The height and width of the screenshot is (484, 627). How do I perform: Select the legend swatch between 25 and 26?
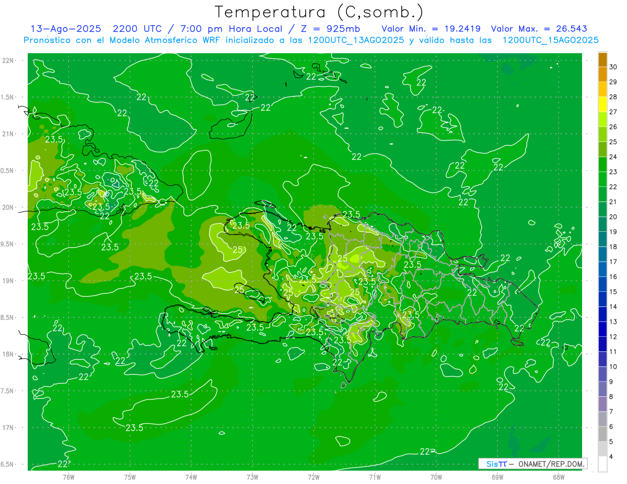point(602,134)
